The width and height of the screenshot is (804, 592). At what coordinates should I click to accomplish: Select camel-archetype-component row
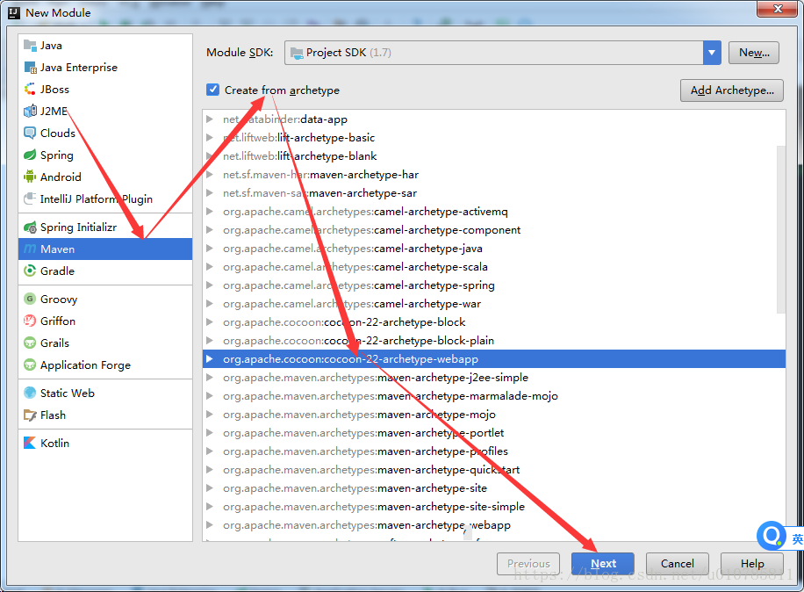(x=494, y=230)
